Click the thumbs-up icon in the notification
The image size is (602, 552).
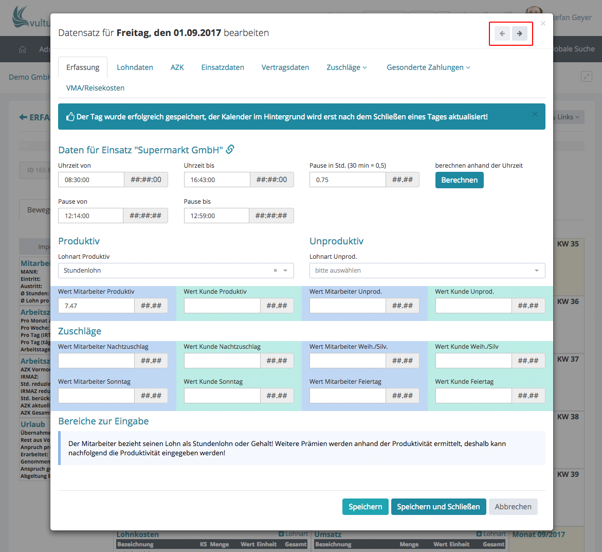pyautogui.click(x=70, y=117)
